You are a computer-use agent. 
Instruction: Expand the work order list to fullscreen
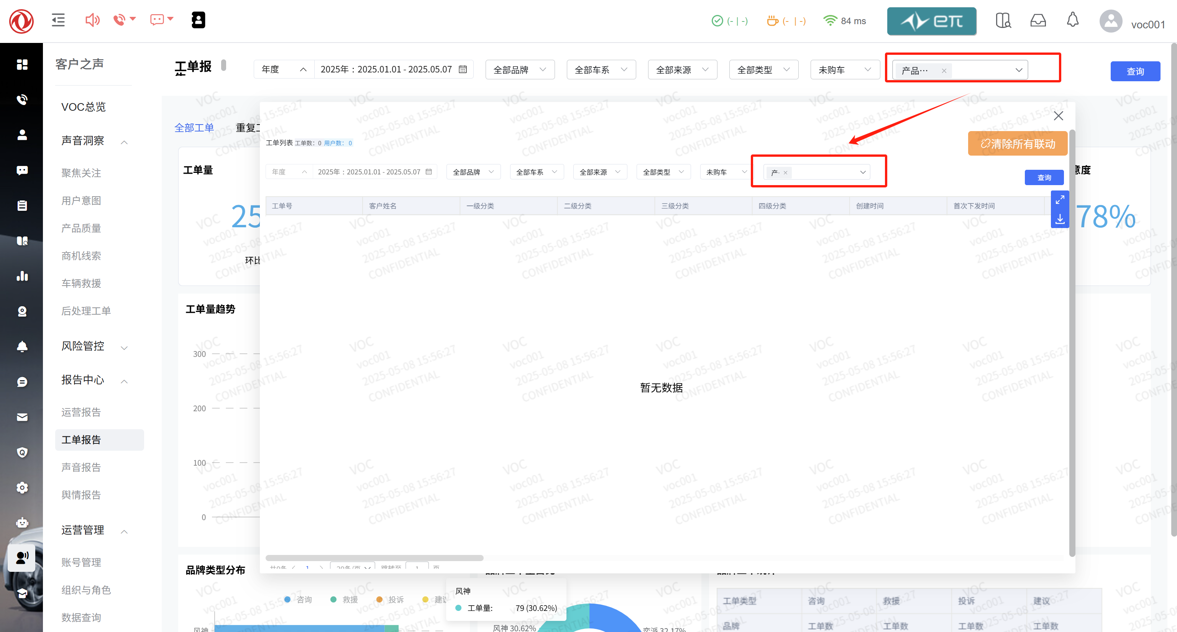pos(1060,199)
